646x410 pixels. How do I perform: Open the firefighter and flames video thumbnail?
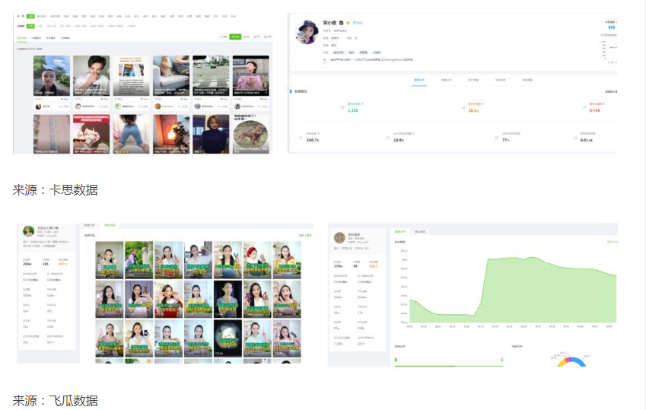click(171, 135)
